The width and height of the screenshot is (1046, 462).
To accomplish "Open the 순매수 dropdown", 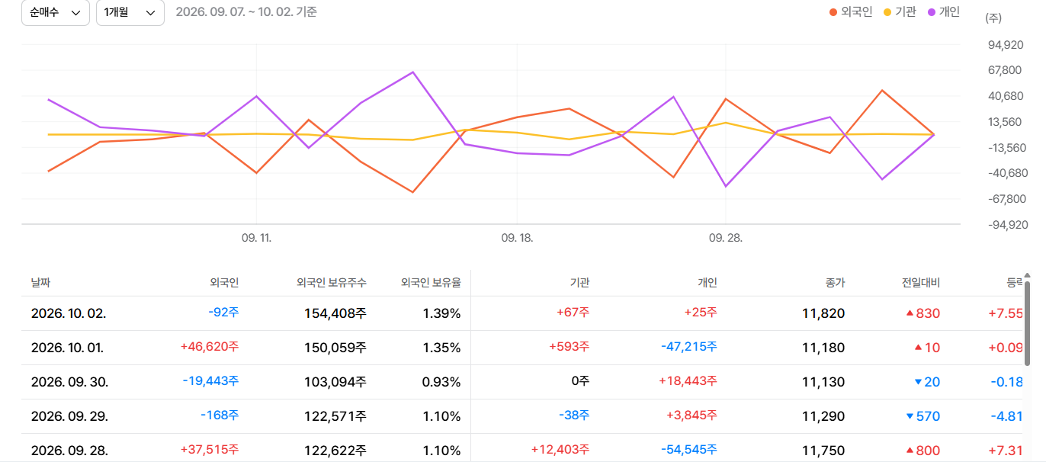I will coord(56,12).
